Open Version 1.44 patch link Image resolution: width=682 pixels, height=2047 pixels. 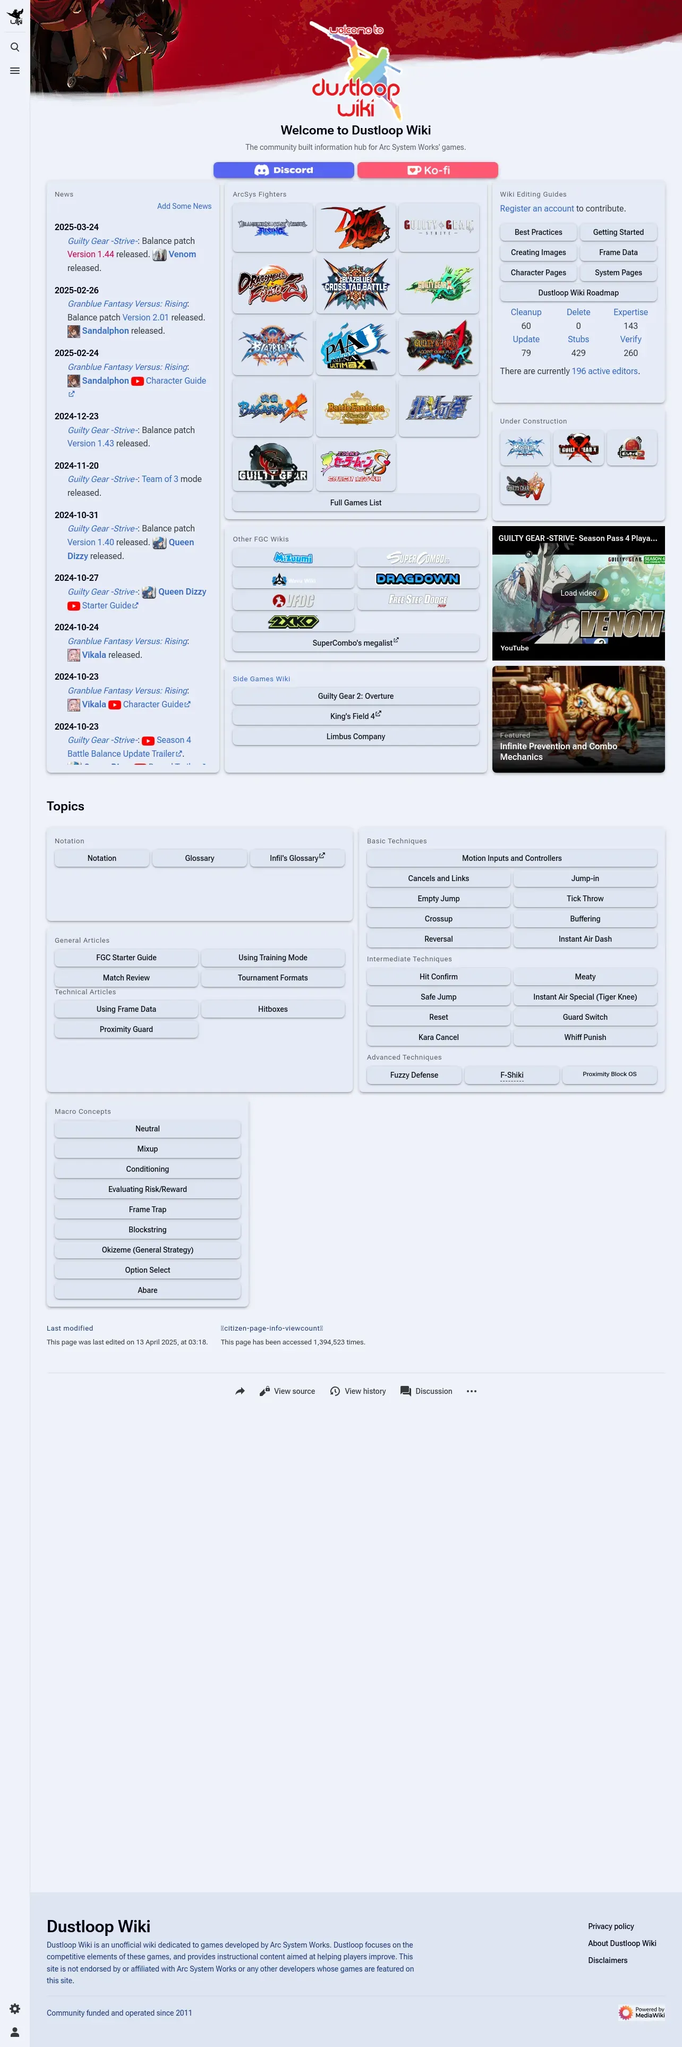coord(90,255)
